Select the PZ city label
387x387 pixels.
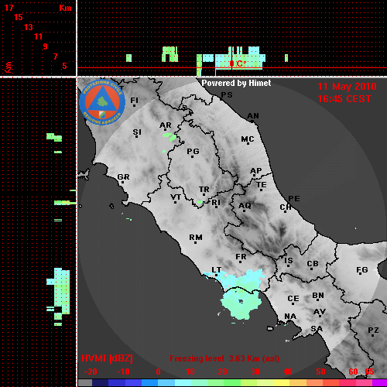click(373, 330)
